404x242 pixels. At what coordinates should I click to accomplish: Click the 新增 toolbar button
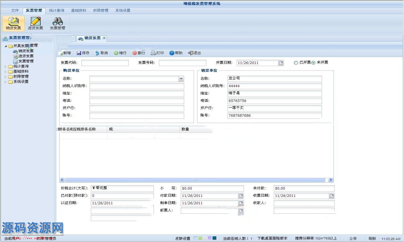[x=65, y=53]
